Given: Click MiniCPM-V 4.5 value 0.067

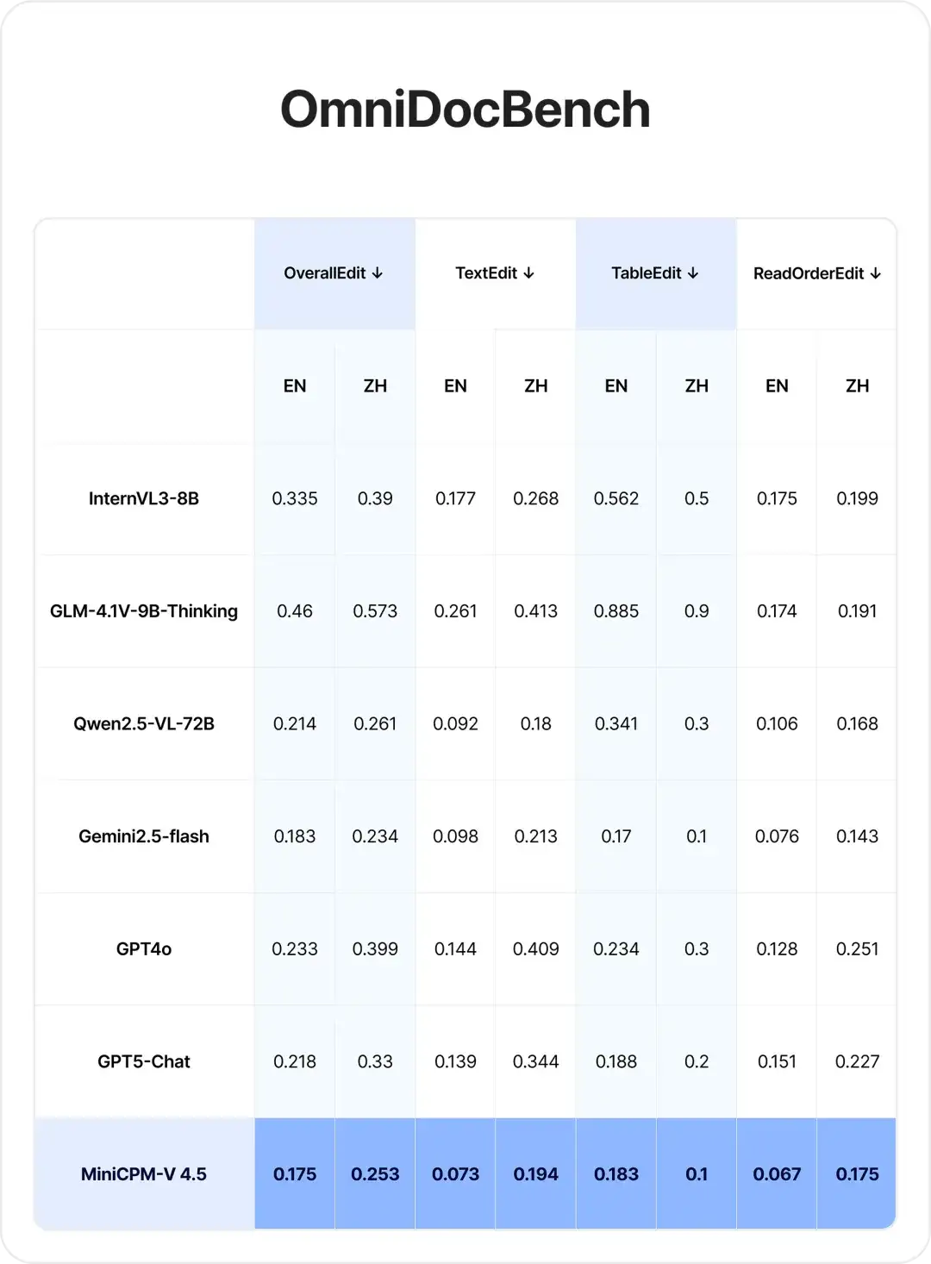Looking at the screenshot, I should click(x=777, y=1174).
